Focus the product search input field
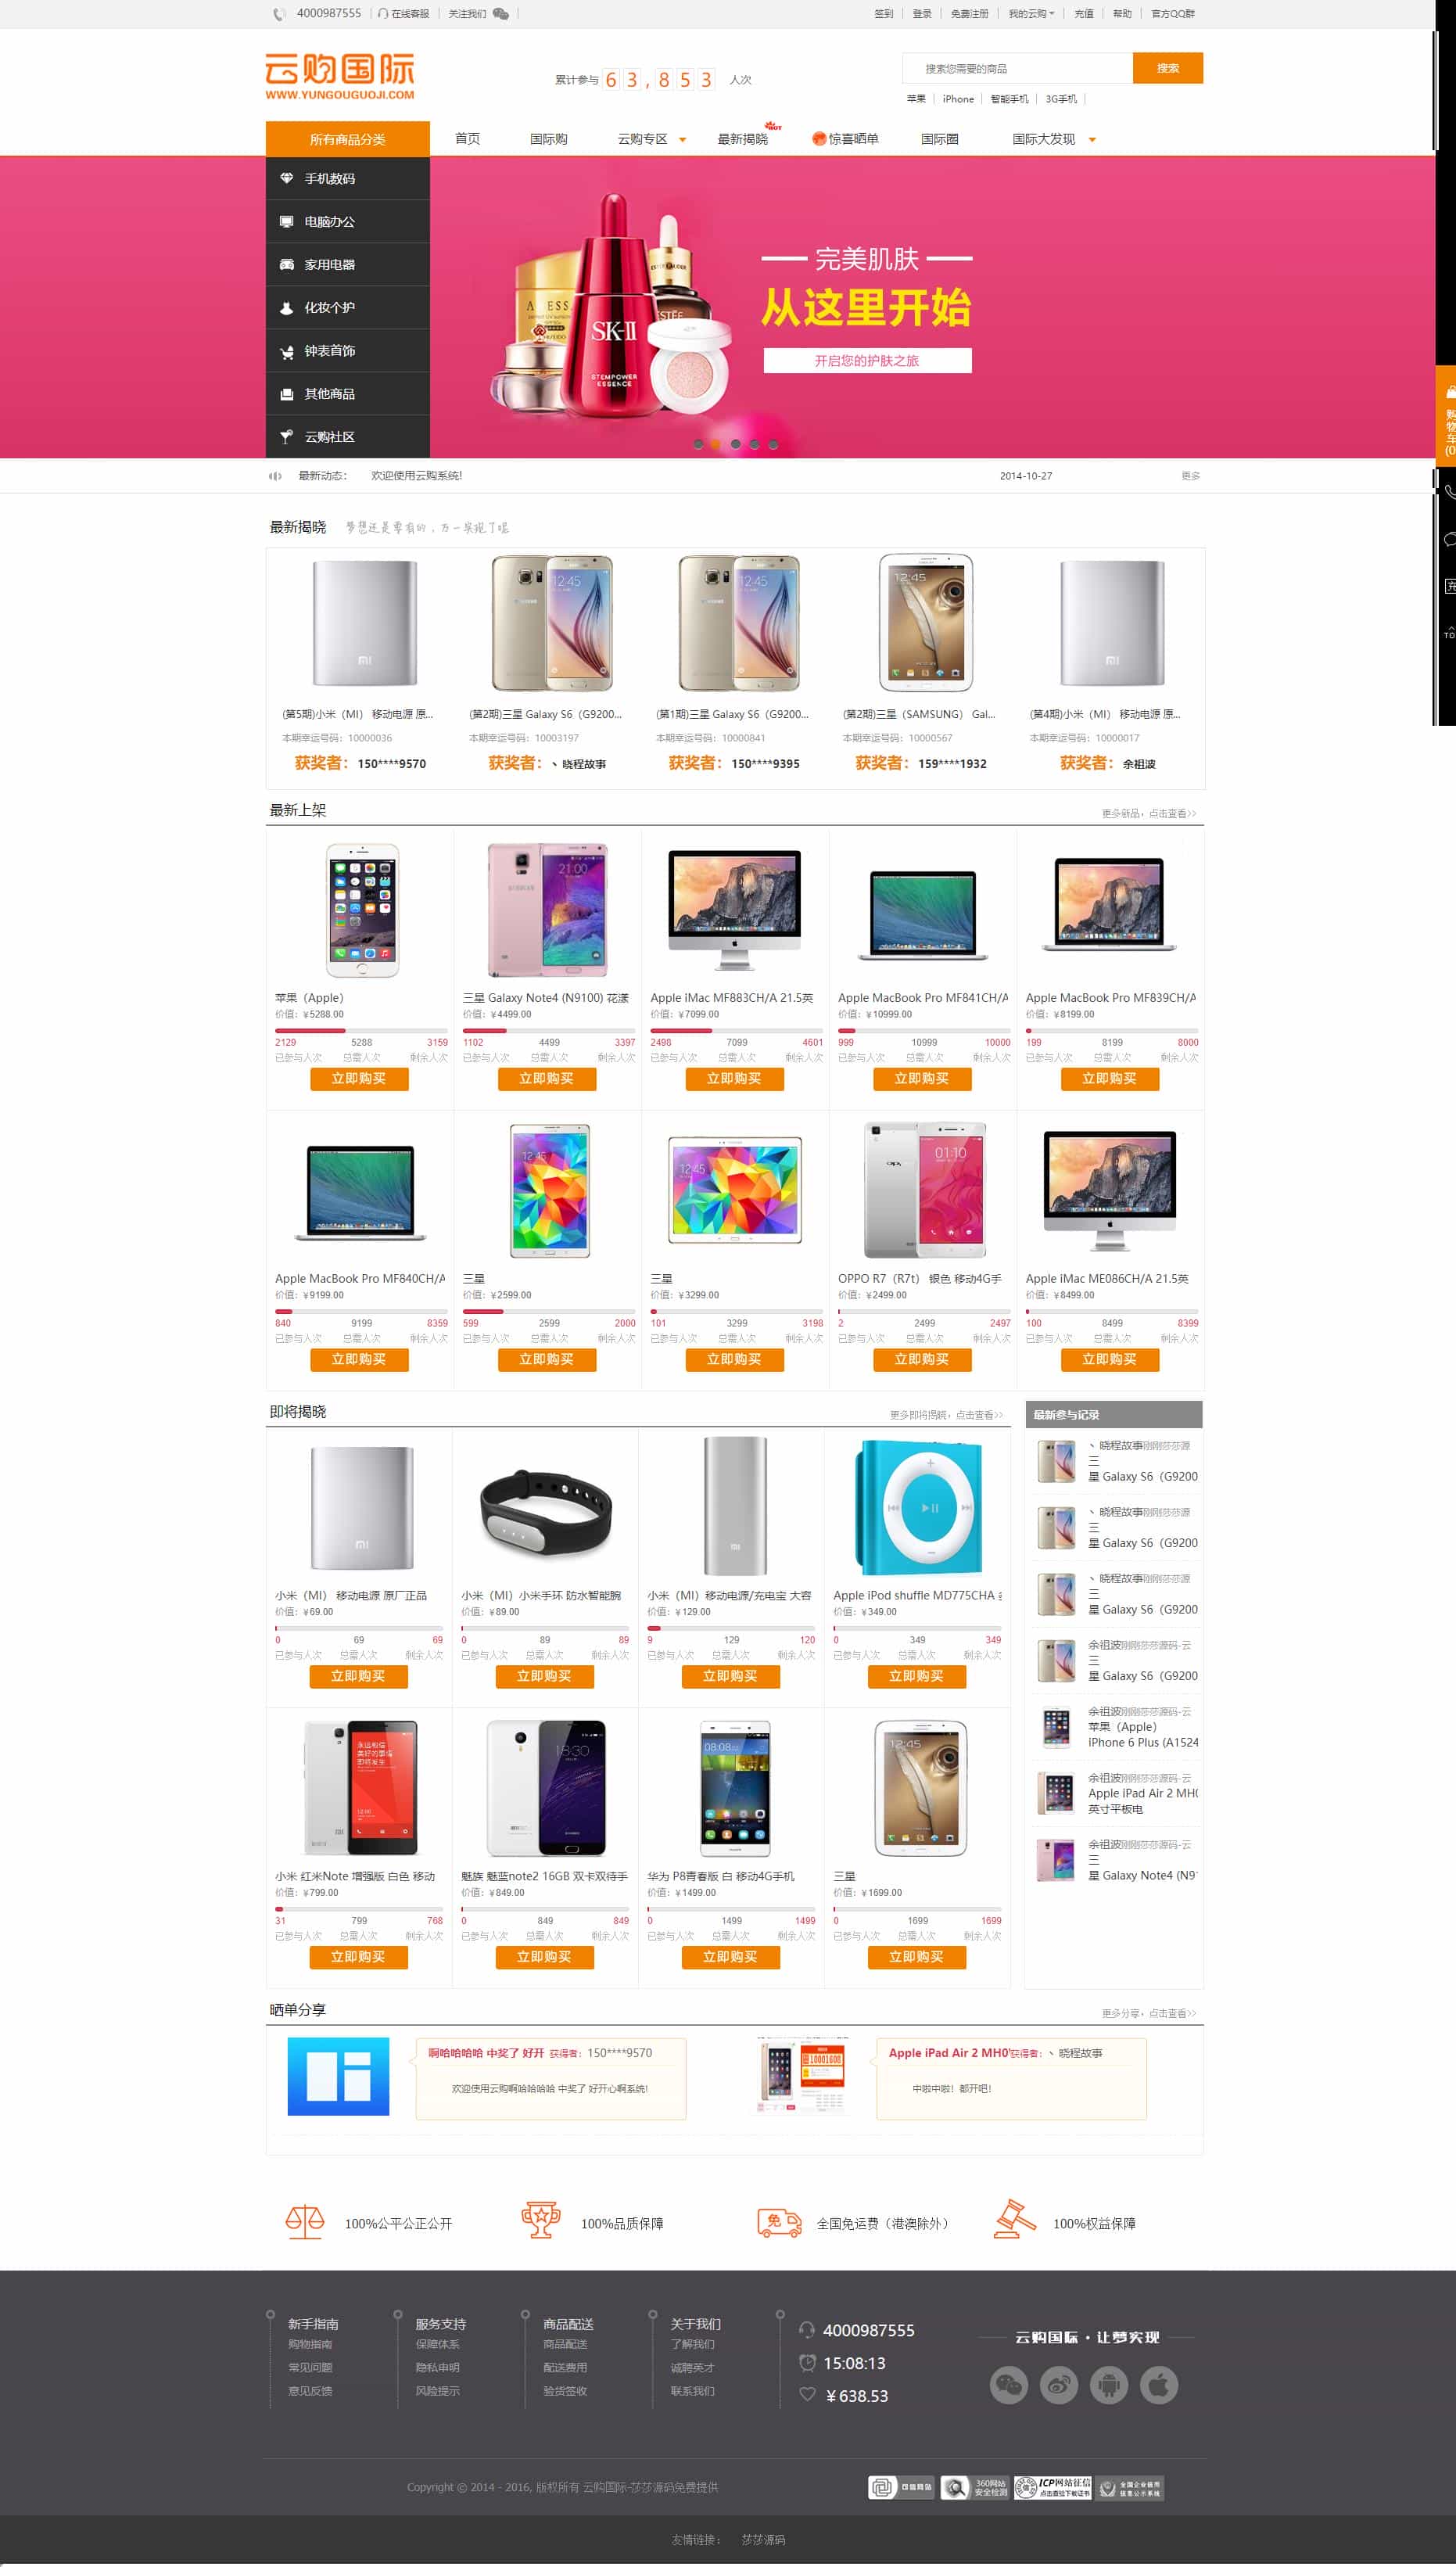This screenshot has width=1456, height=2567. [1017, 68]
